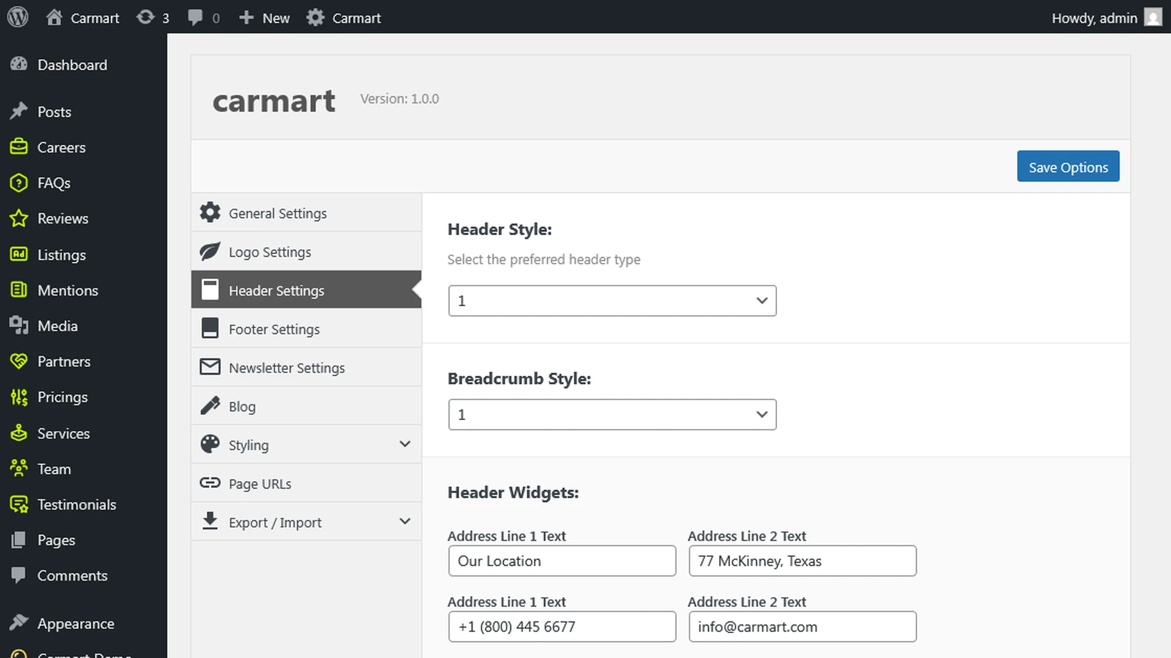Click the FAQs question mark icon

coord(19,183)
